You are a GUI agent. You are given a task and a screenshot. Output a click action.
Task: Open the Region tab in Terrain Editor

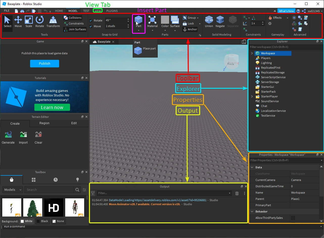44,123
